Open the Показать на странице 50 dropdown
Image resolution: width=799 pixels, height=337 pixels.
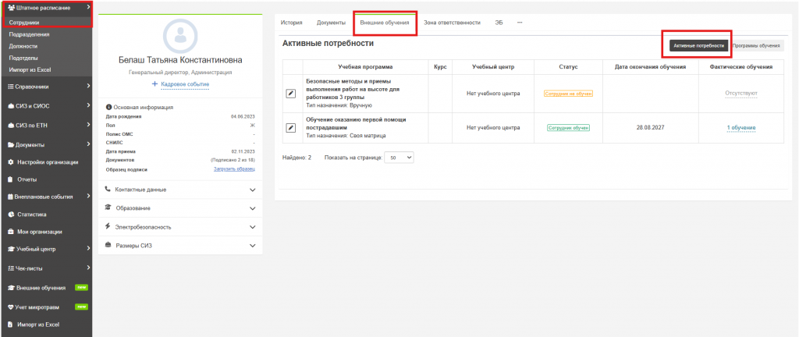point(399,158)
